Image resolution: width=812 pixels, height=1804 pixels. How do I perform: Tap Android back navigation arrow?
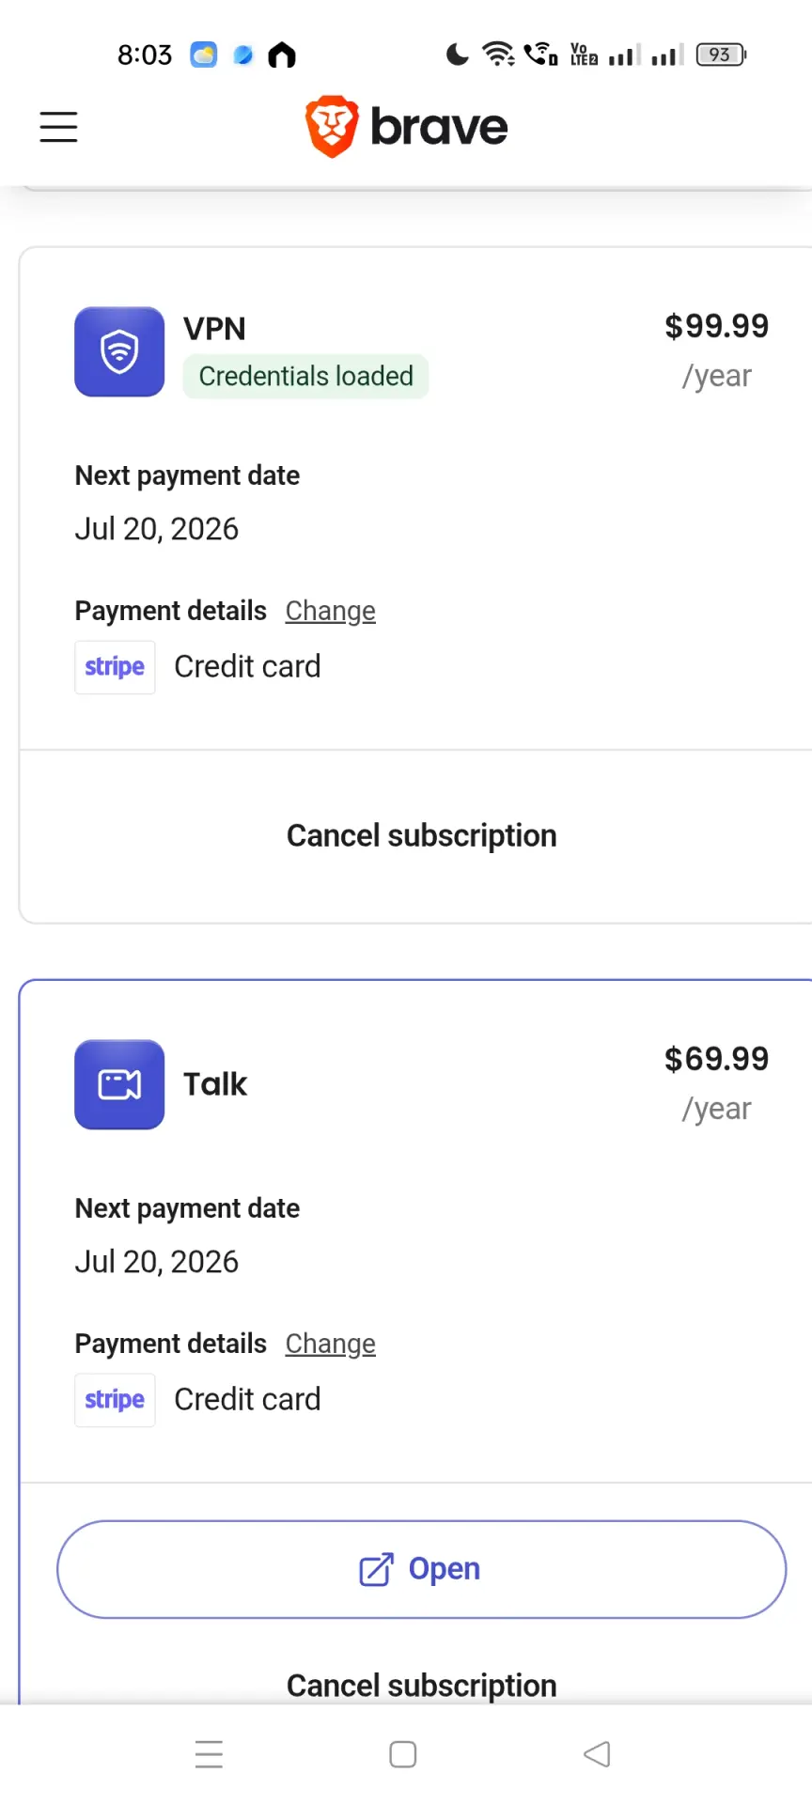coord(597,1754)
